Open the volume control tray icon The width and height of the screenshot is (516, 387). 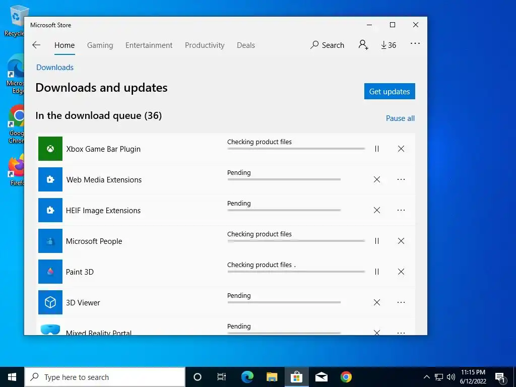451,377
